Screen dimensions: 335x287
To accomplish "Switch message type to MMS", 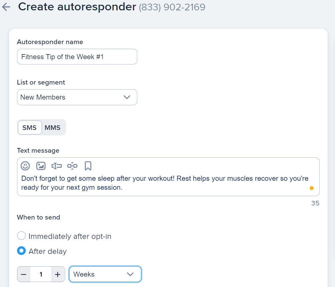I will 52,128.
